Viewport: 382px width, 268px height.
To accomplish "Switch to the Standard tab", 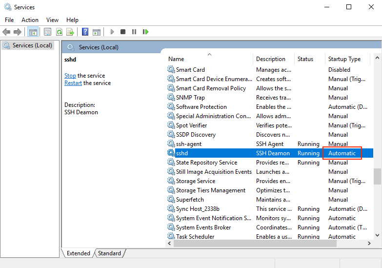I will pyautogui.click(x=109, y=253).
